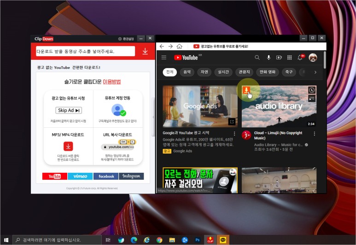Click the Instagram site badge
The width and height of the screenshot is (356, 245).
(131, 176)
